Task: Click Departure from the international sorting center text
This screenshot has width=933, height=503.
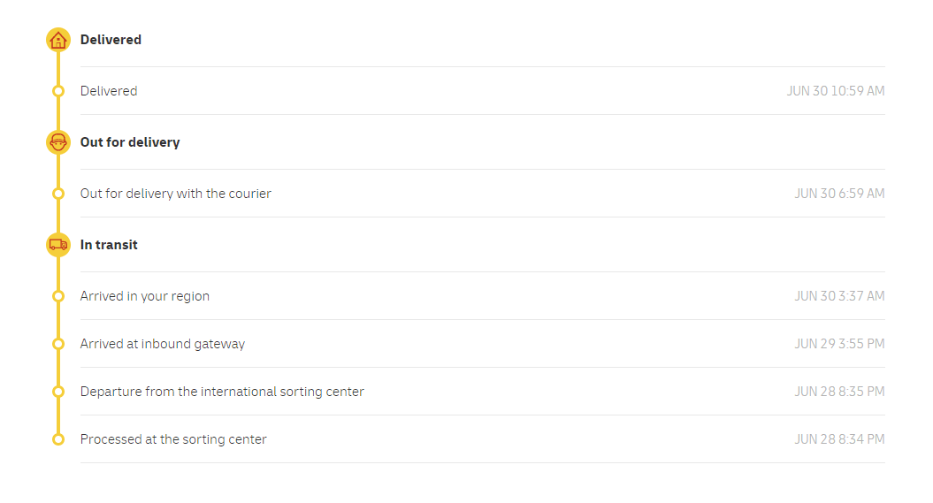Action: coord(222,392)
